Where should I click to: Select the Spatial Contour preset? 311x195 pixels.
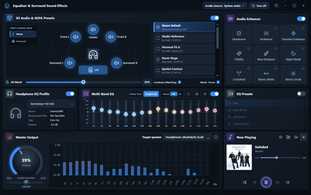184,71
